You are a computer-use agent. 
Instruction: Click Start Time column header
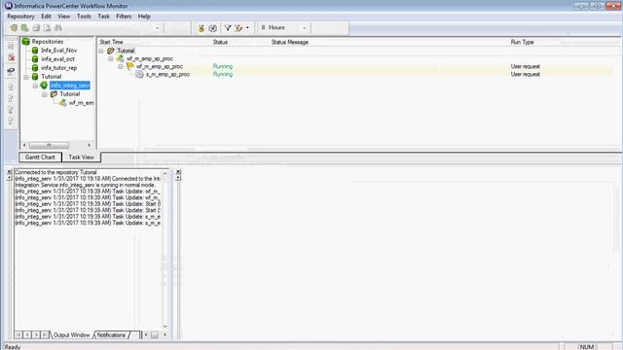pos(111,42)
